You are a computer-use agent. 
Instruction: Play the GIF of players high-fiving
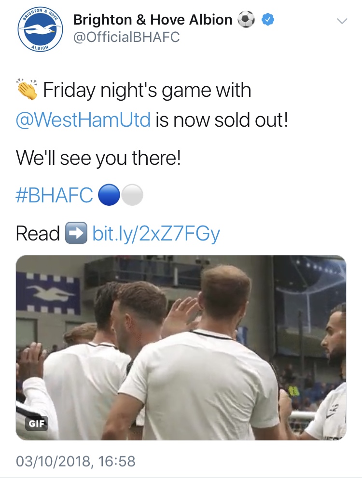[x=181, y=348]
